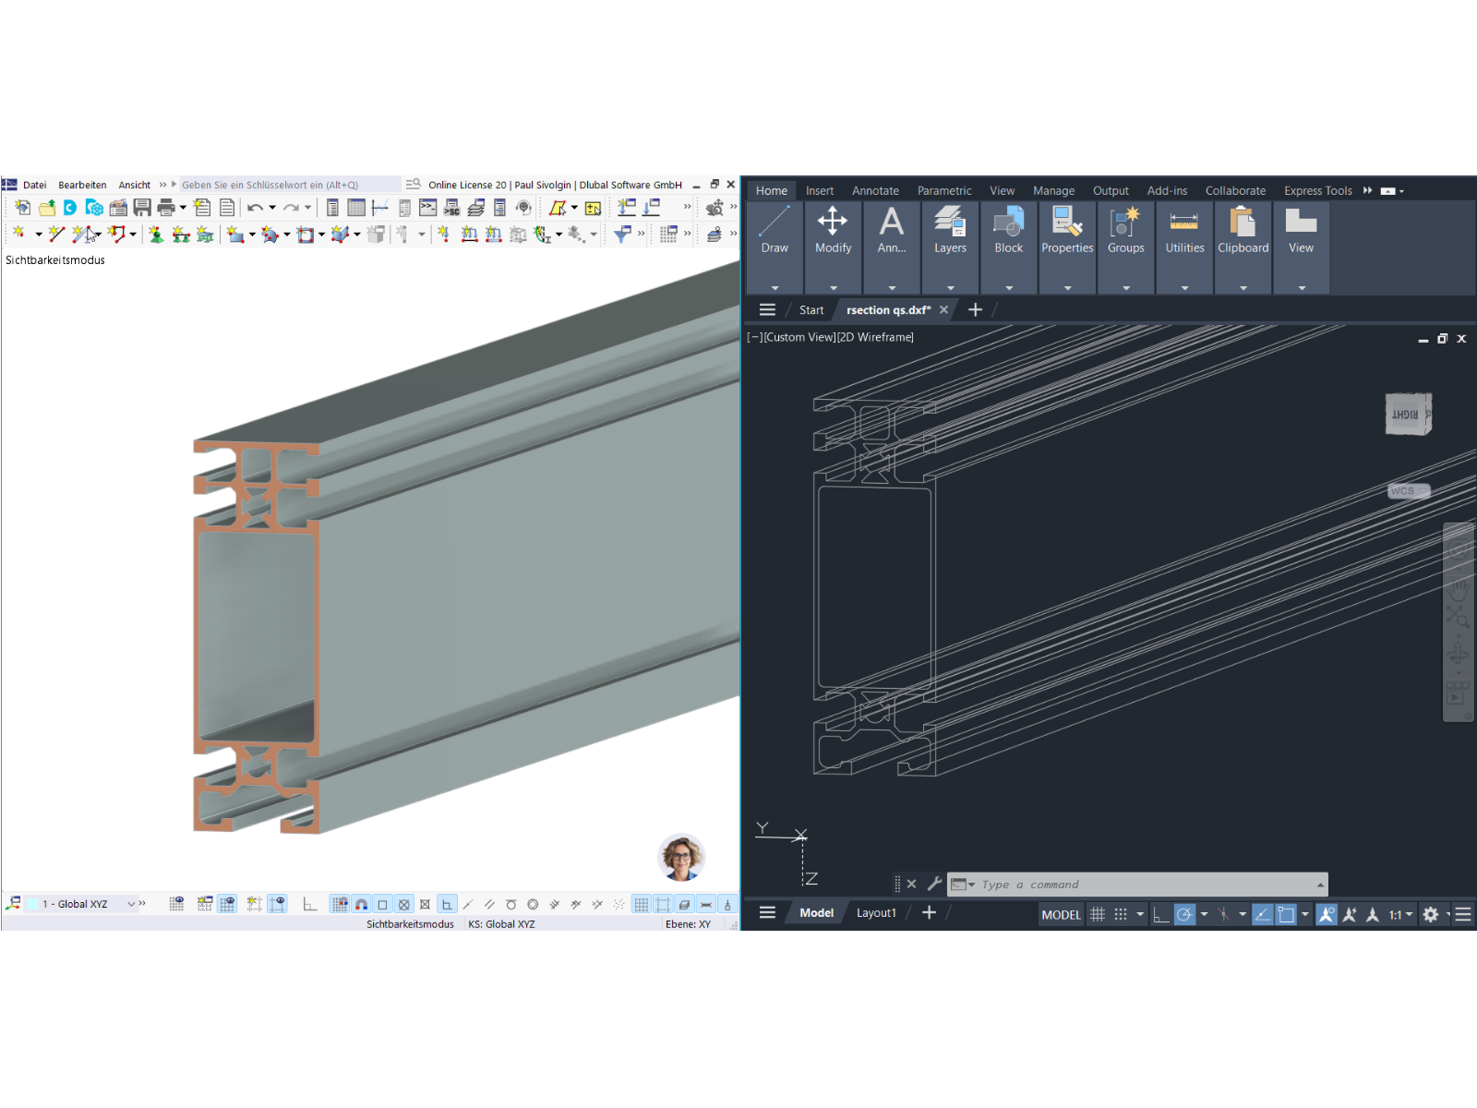Toggle grid display in AutoCAD status bar
The image size is (1477, 1108).
pos(1098,914)
